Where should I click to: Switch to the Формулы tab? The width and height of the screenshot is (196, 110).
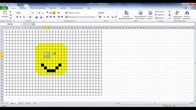tap(53, 8)
